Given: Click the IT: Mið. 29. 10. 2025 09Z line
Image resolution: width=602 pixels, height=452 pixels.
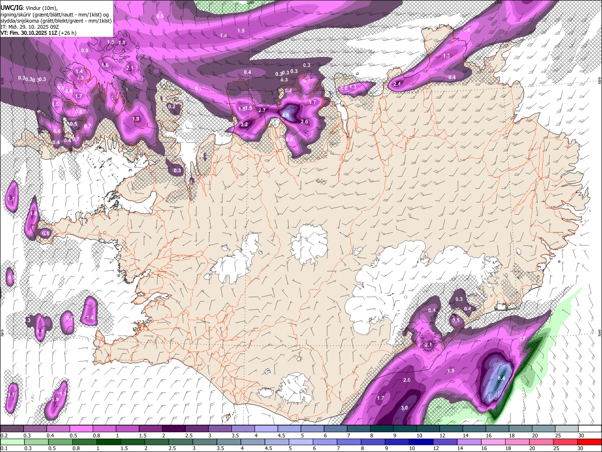Looking at the screenshot, I should click(29, 27).
